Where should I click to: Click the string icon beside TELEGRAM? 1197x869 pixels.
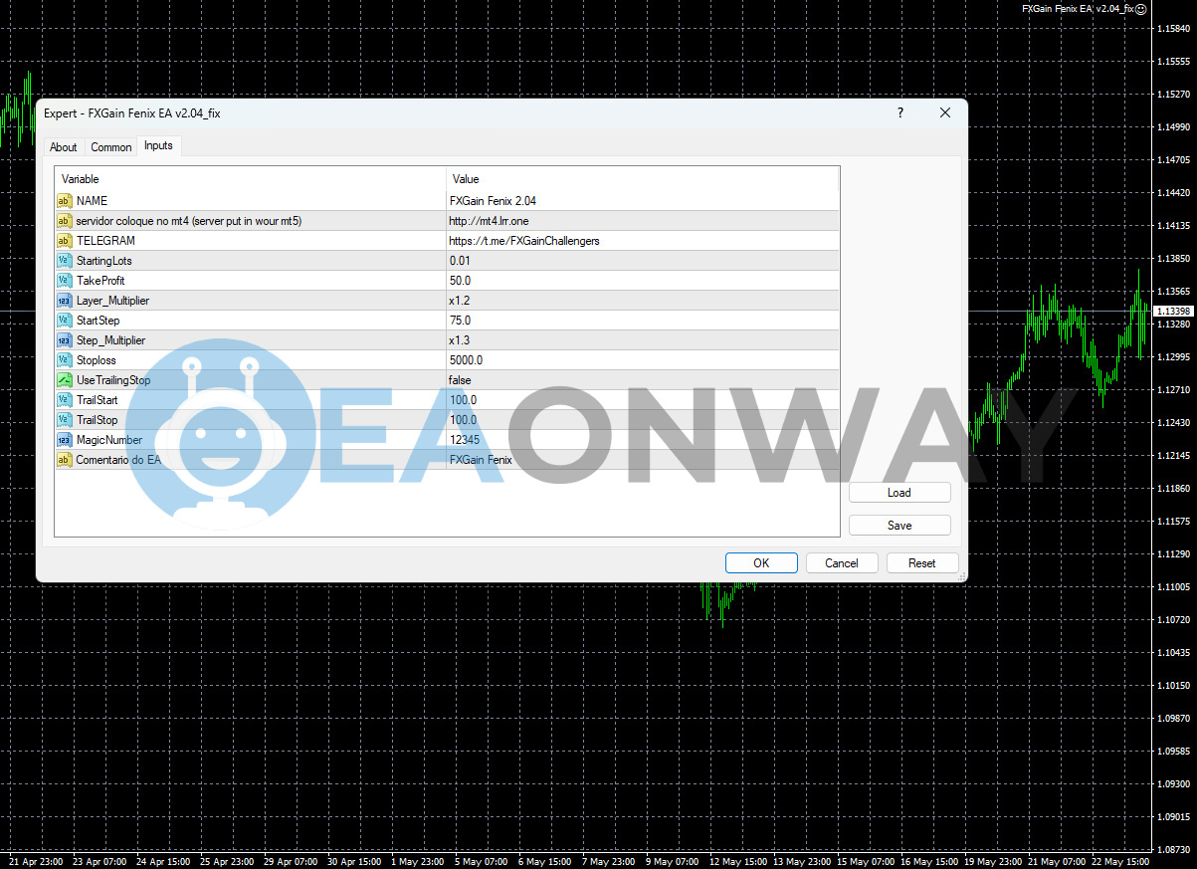pos(65,241)
